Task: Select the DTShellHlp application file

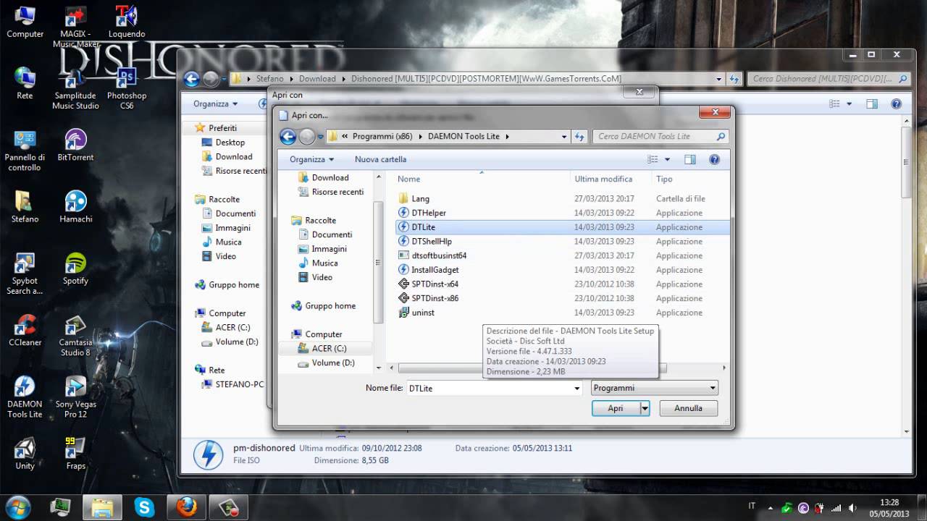Action: (x=432, y=242)
